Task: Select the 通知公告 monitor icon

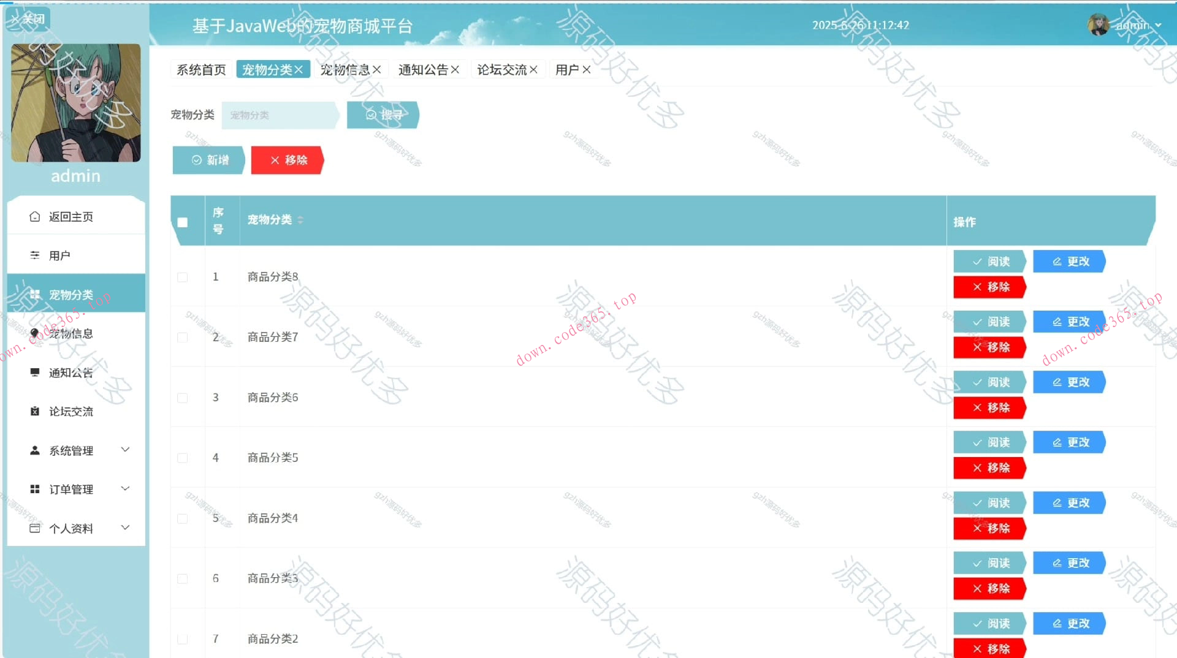Action: tap(35, 372)
